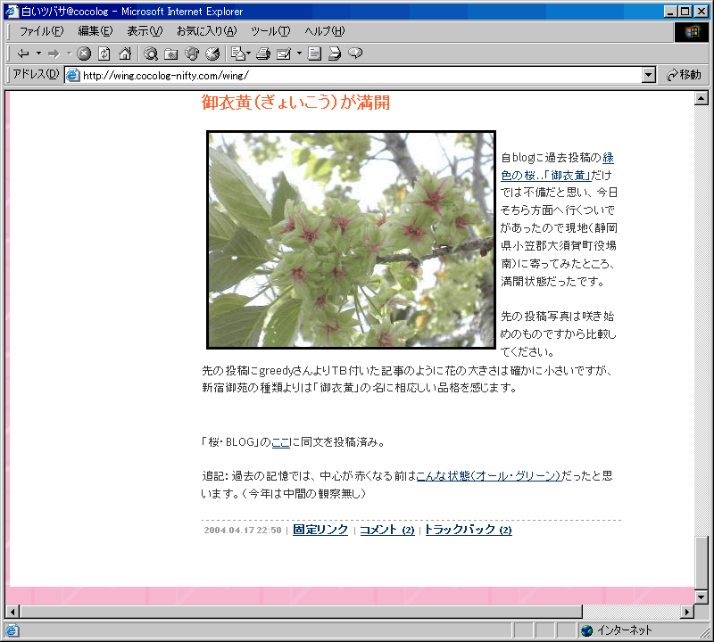Print the page with the printer icon
This screenshot has width=714, height=642.
263,53
